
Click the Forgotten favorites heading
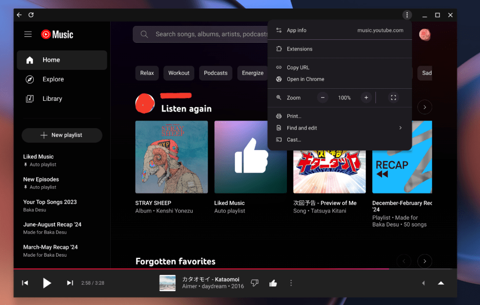pos(175,261)
